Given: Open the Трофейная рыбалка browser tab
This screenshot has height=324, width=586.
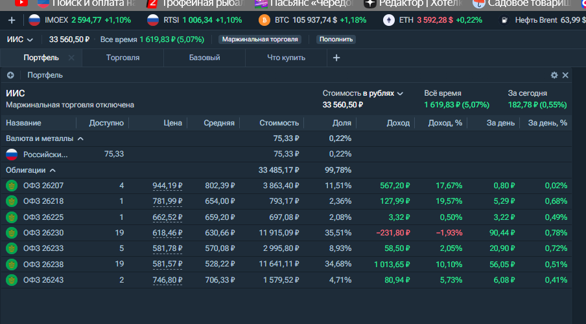Looking at the screenshot, I should 196,3.
